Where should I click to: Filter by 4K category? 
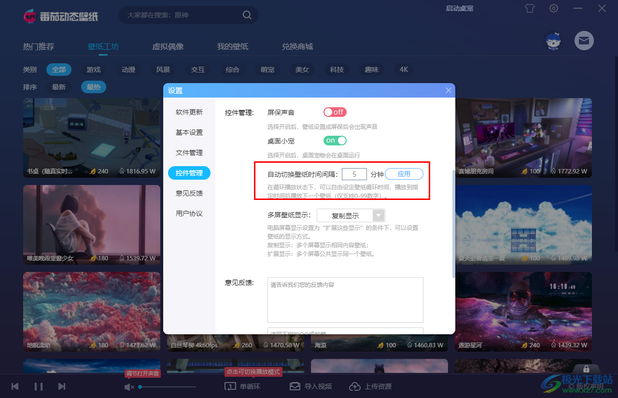click(404, 70)
